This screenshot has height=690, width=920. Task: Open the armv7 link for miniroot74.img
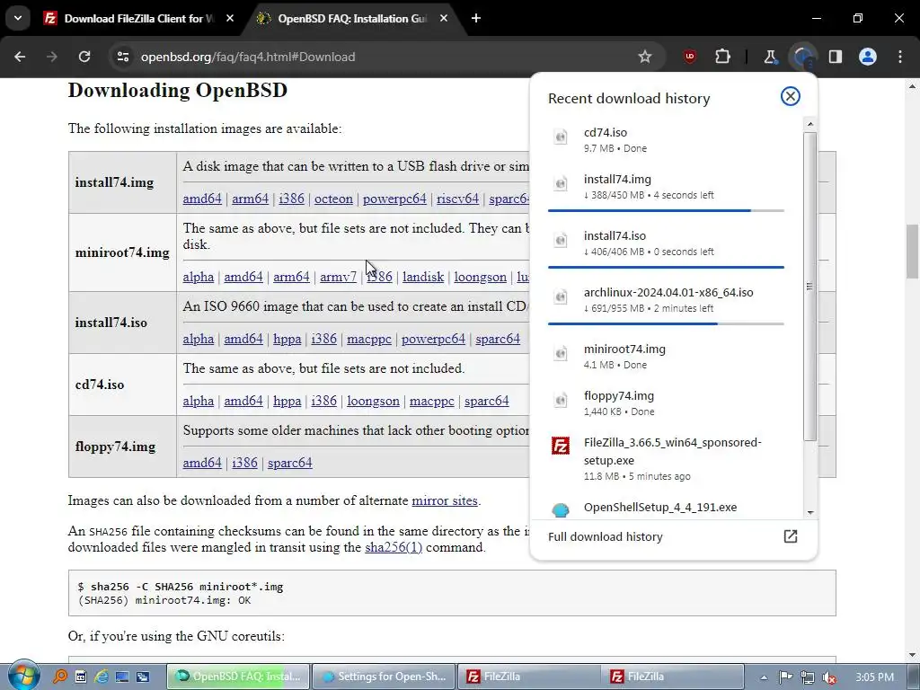click(x=338, y=277)
